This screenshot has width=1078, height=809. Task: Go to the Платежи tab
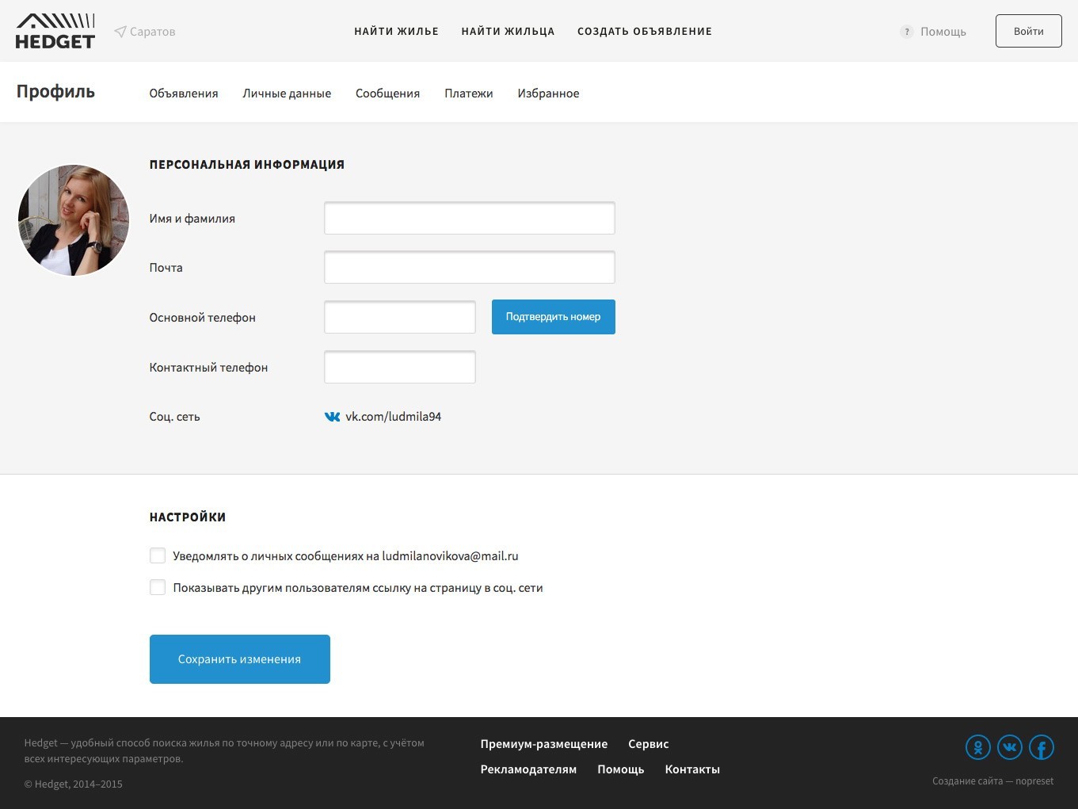[x=469, y=93]
